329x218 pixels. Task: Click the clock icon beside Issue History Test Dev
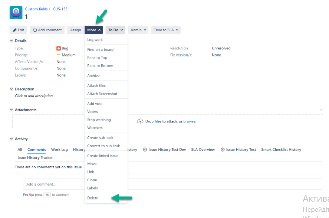[145, 150]
